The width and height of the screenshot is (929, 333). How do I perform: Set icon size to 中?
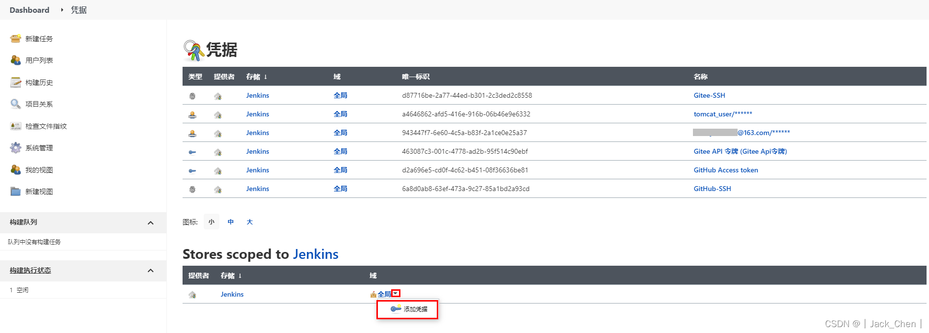point(231,222)
